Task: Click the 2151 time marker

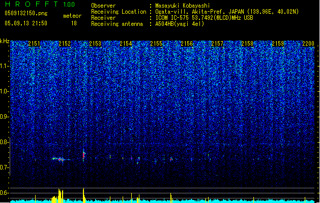Action: (34, 44)
